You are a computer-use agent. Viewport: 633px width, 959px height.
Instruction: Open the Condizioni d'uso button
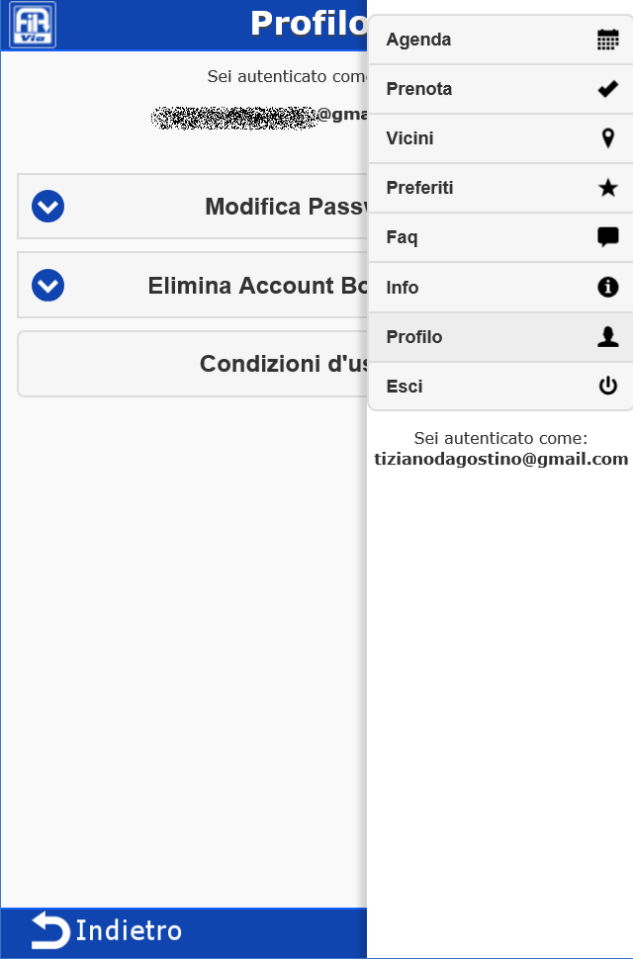[283, 364]
